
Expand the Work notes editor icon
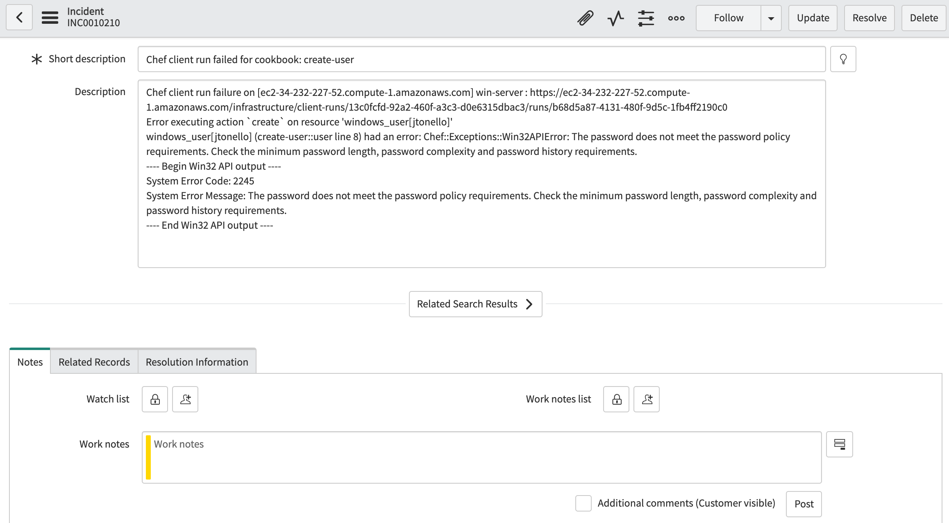point(840,444)
